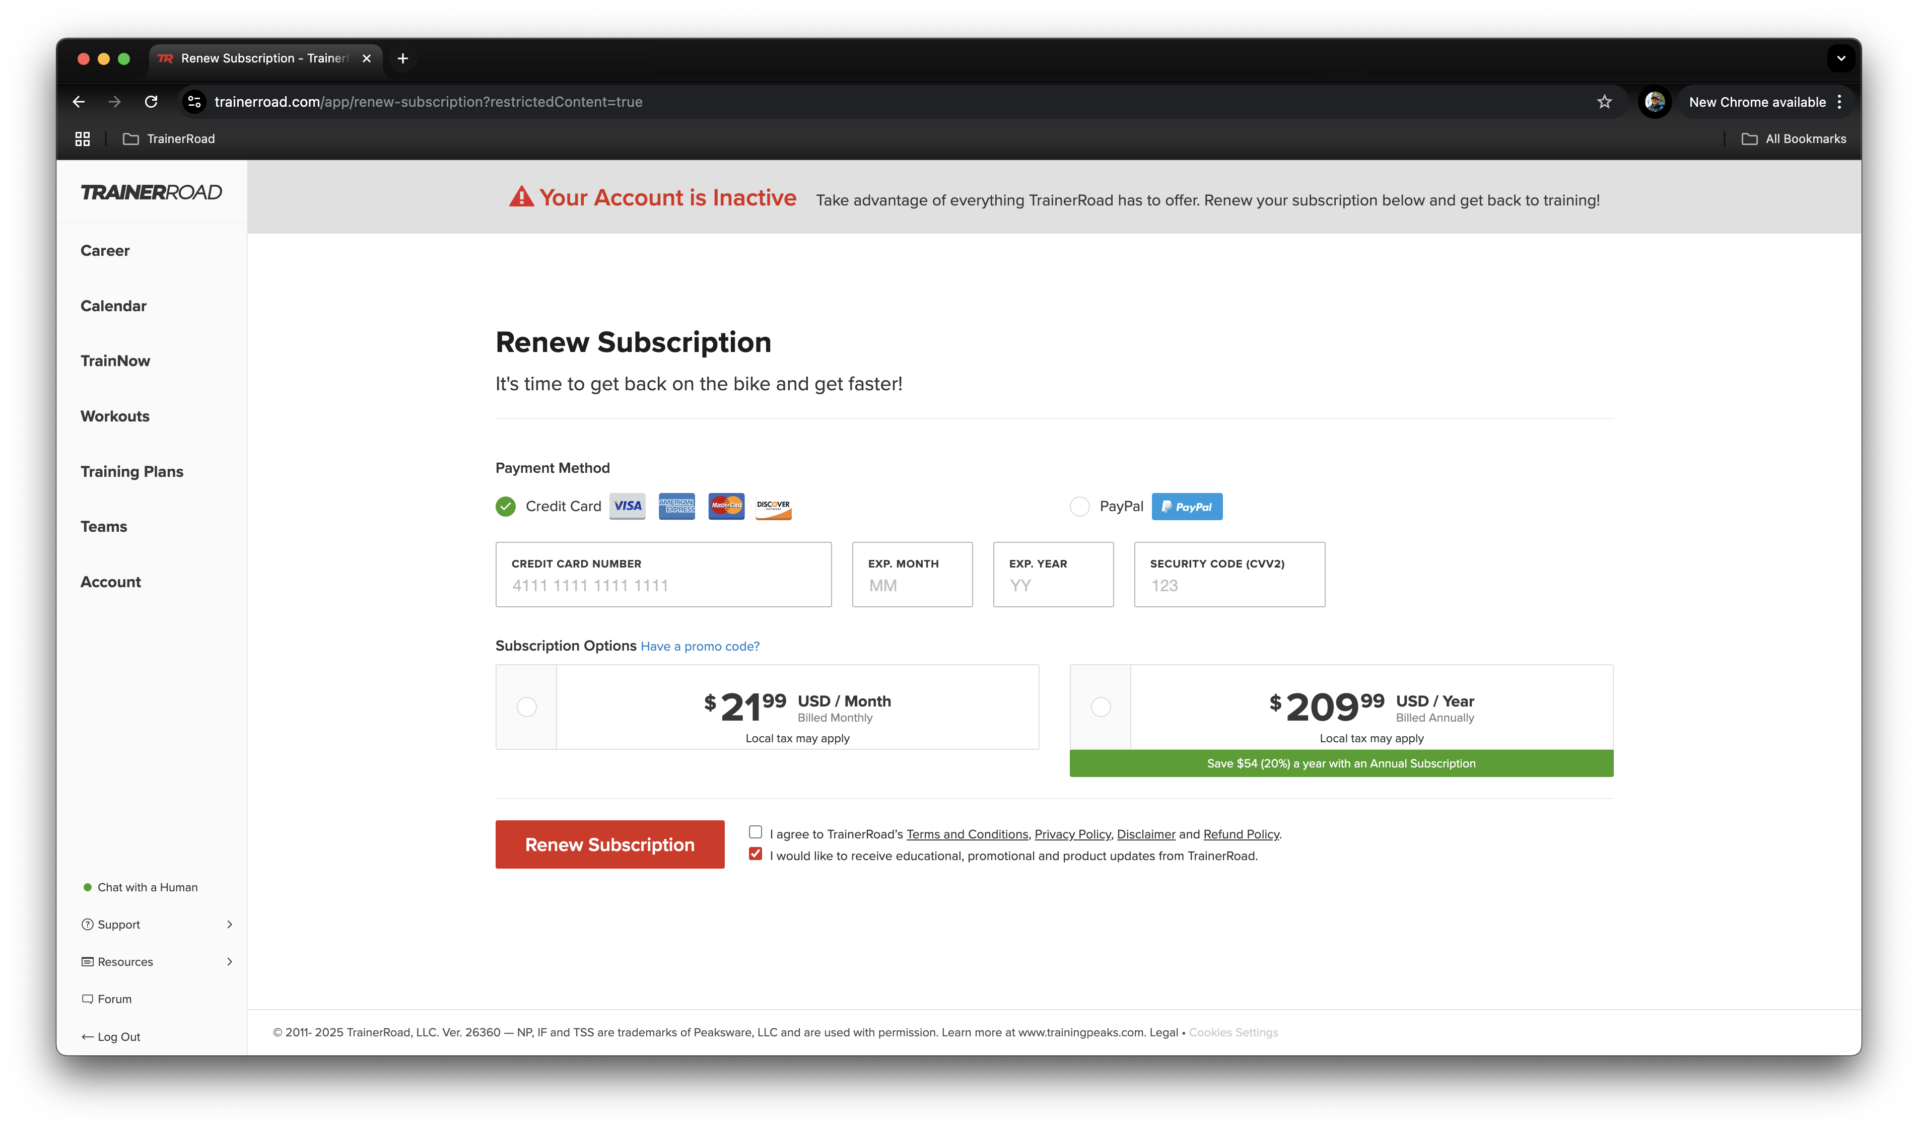This screenshot has width=1918, height=1130.
Task: Click the Support help icon
Action: [x=88, y=925]
